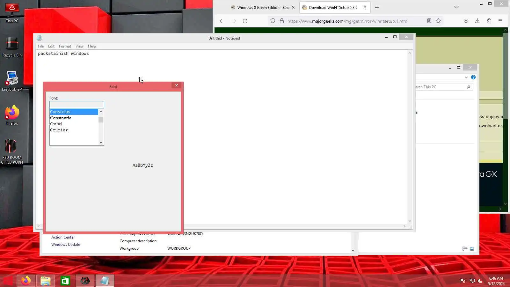Reload the current Firefox page
The height and width of the screenshot is (287, 510).
245,21
